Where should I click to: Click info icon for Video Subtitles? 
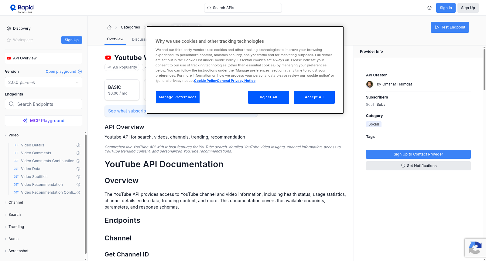pos(78,177)
